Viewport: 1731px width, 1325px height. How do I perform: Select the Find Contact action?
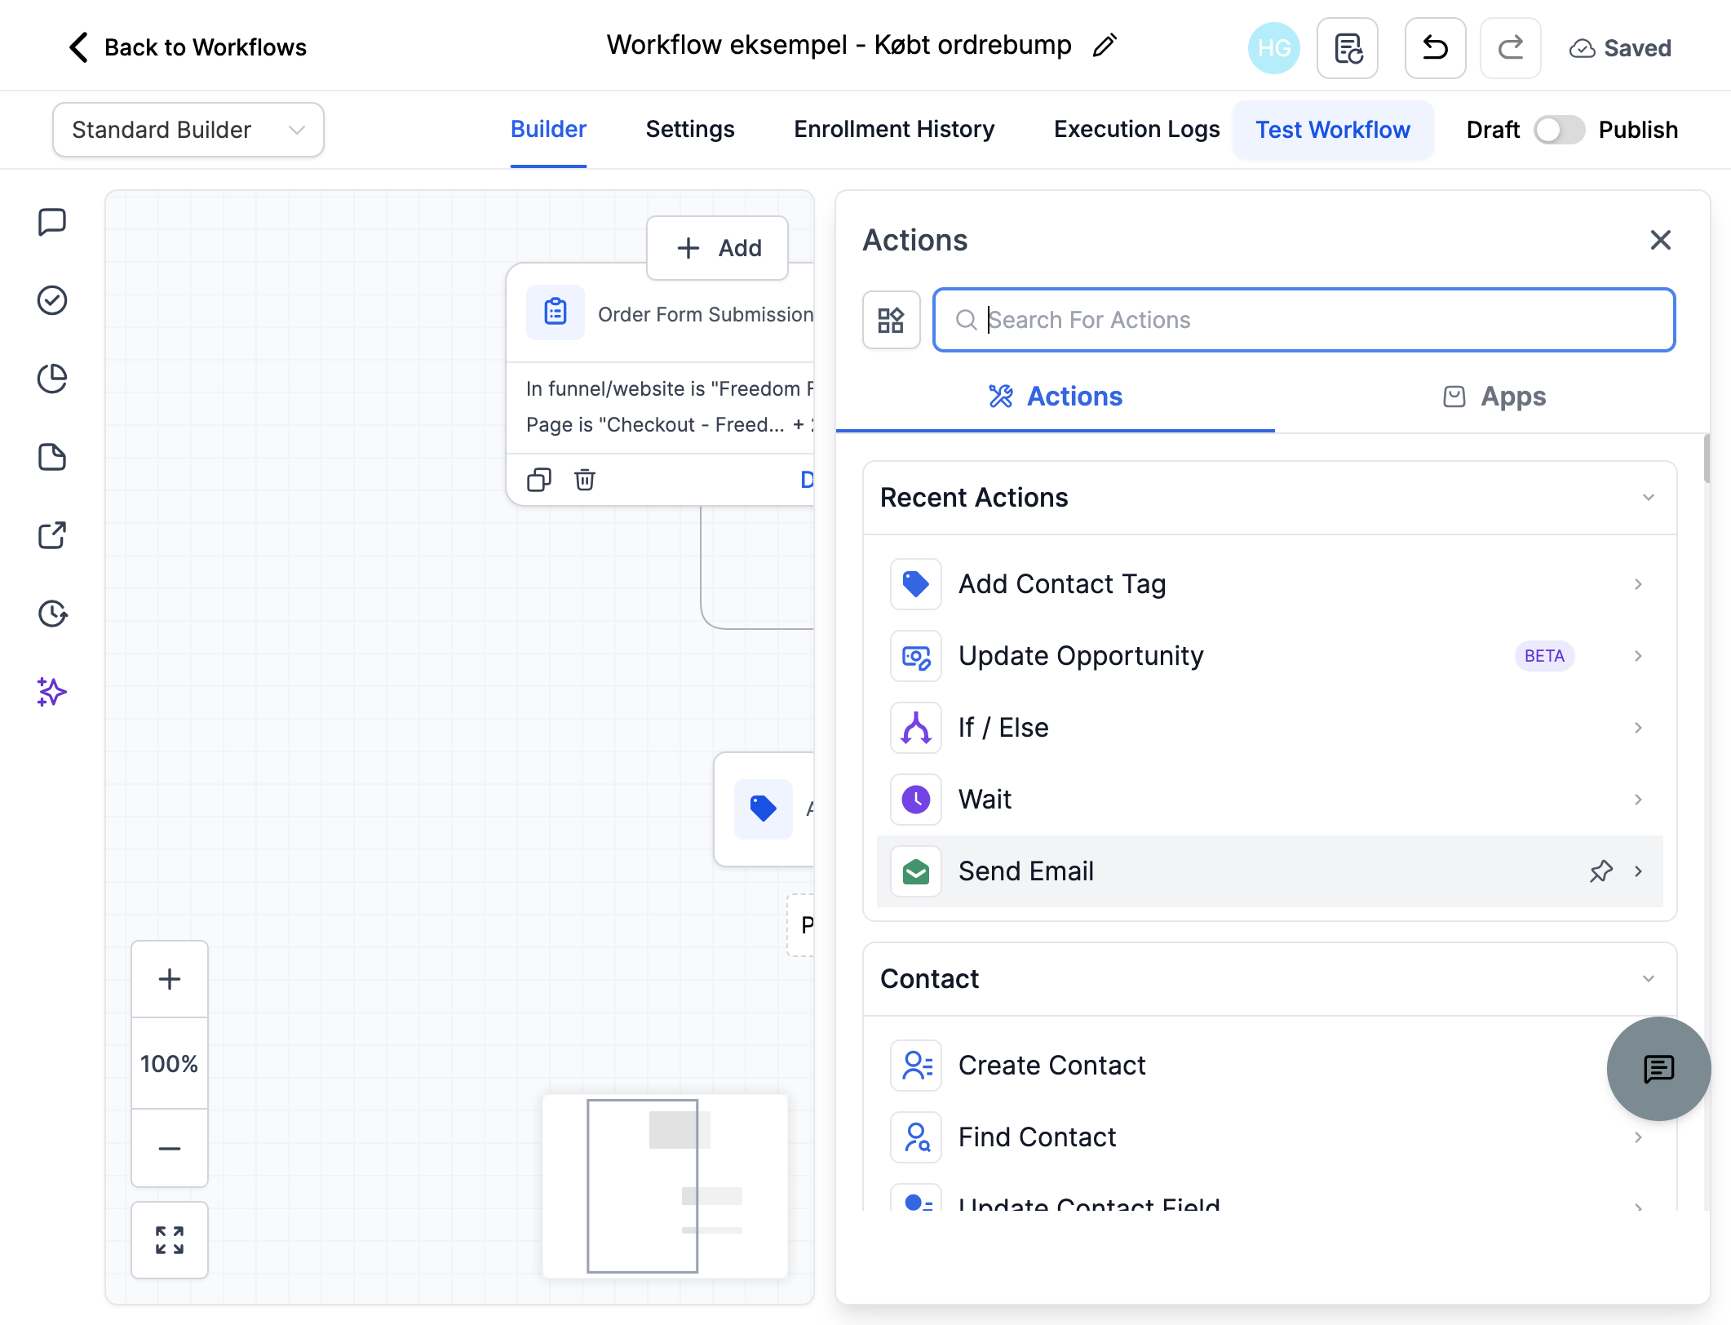(1269, 1137)
